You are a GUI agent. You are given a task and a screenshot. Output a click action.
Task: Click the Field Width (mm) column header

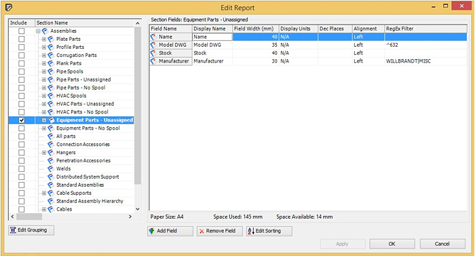256,29
